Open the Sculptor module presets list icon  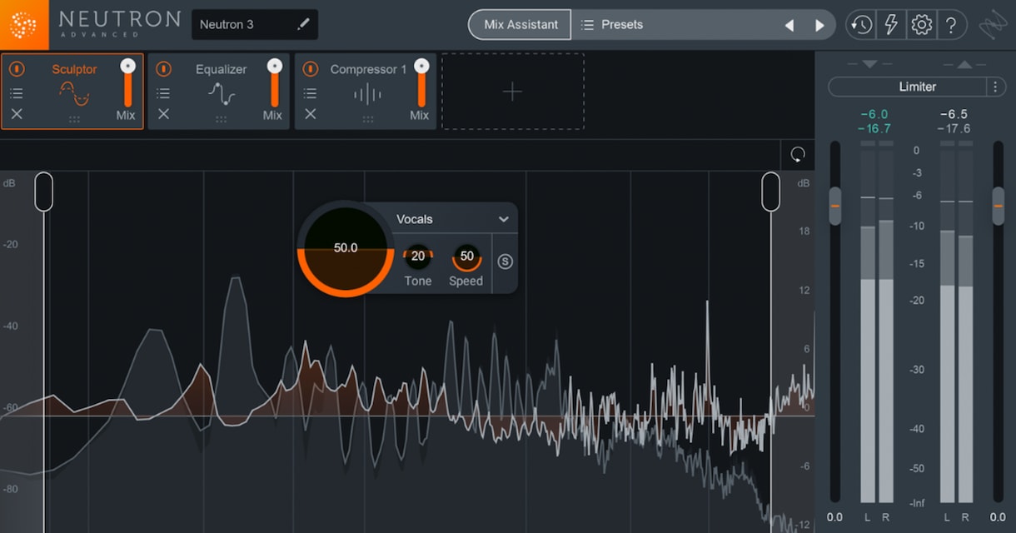tap(17, 93)
